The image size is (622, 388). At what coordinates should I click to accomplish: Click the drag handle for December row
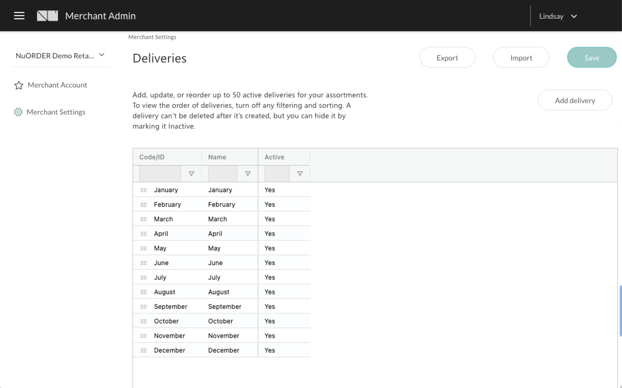click(143, 350)
